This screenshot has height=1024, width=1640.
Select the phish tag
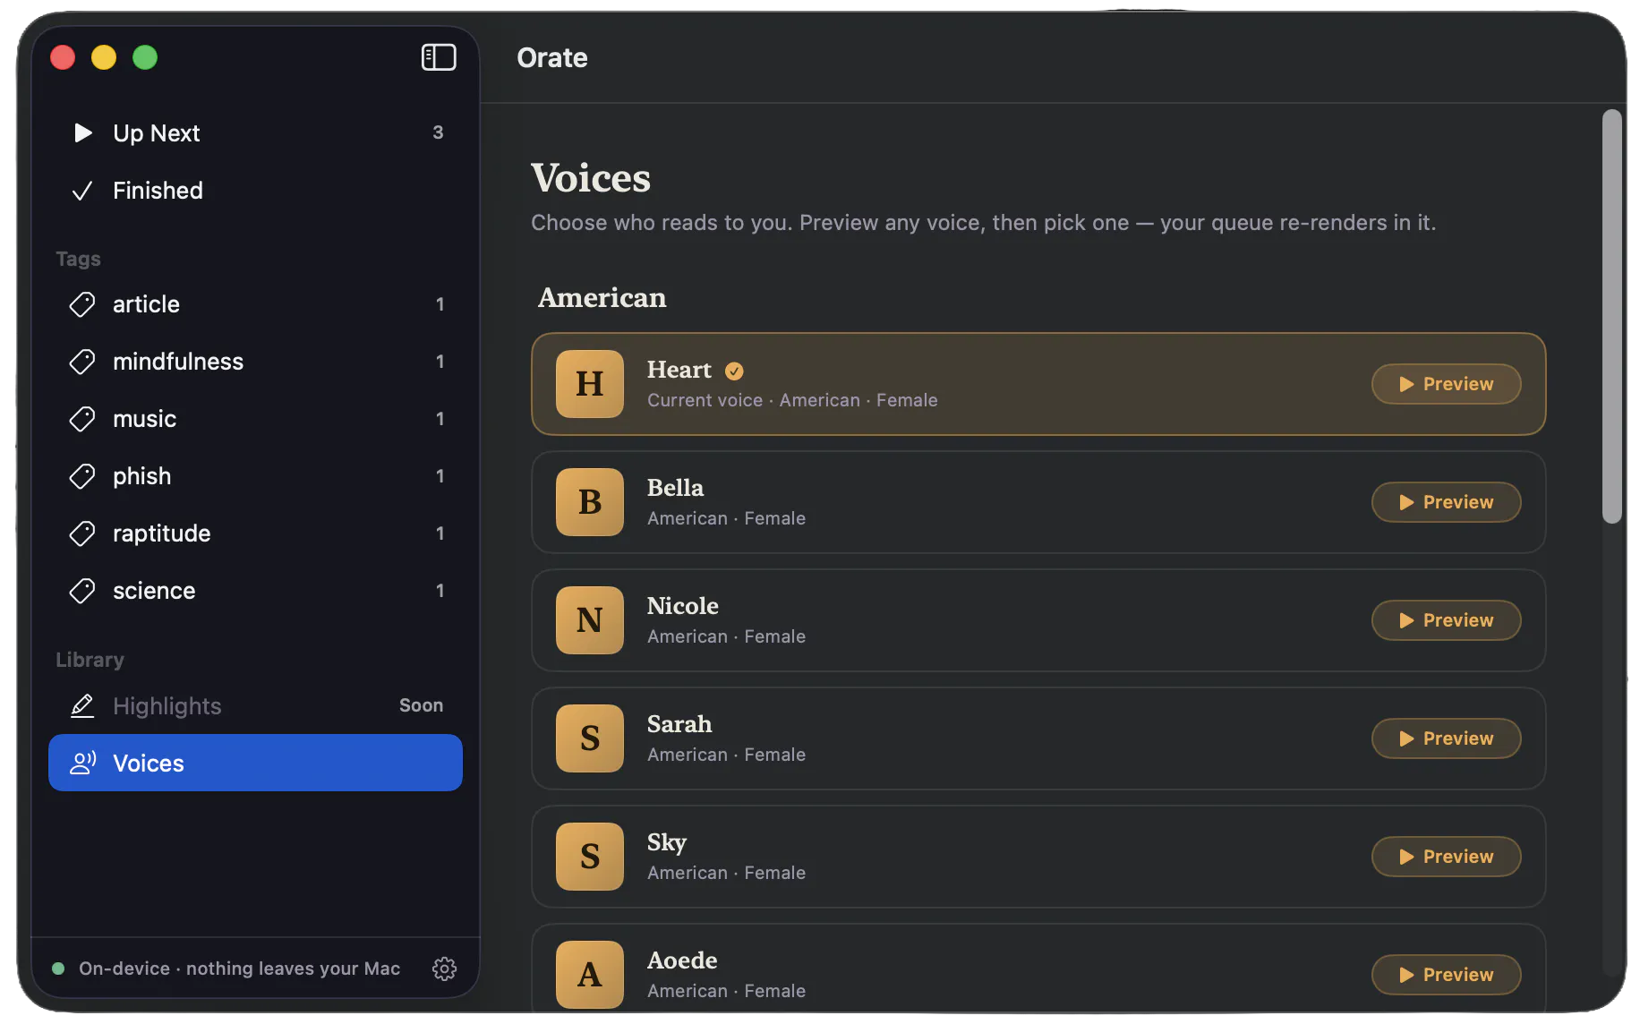point(255,476)
